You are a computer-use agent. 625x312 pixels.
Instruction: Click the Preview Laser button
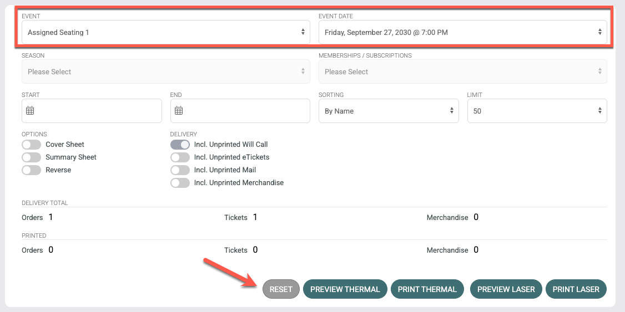tap(506, 289)
